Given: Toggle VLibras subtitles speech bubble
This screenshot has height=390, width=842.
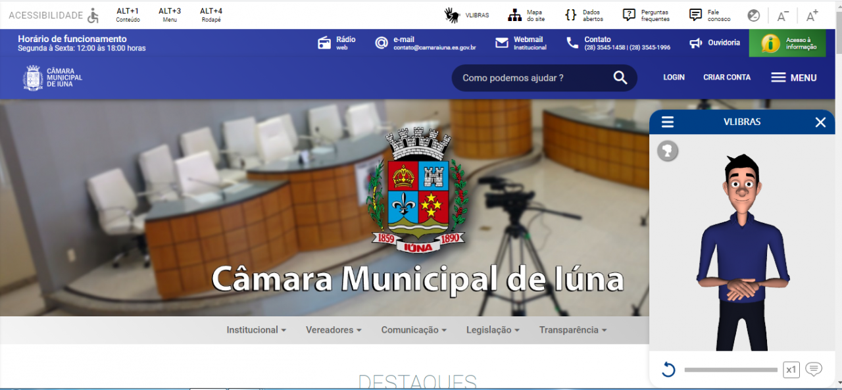Looking at the screenshot, I should 814,369.
